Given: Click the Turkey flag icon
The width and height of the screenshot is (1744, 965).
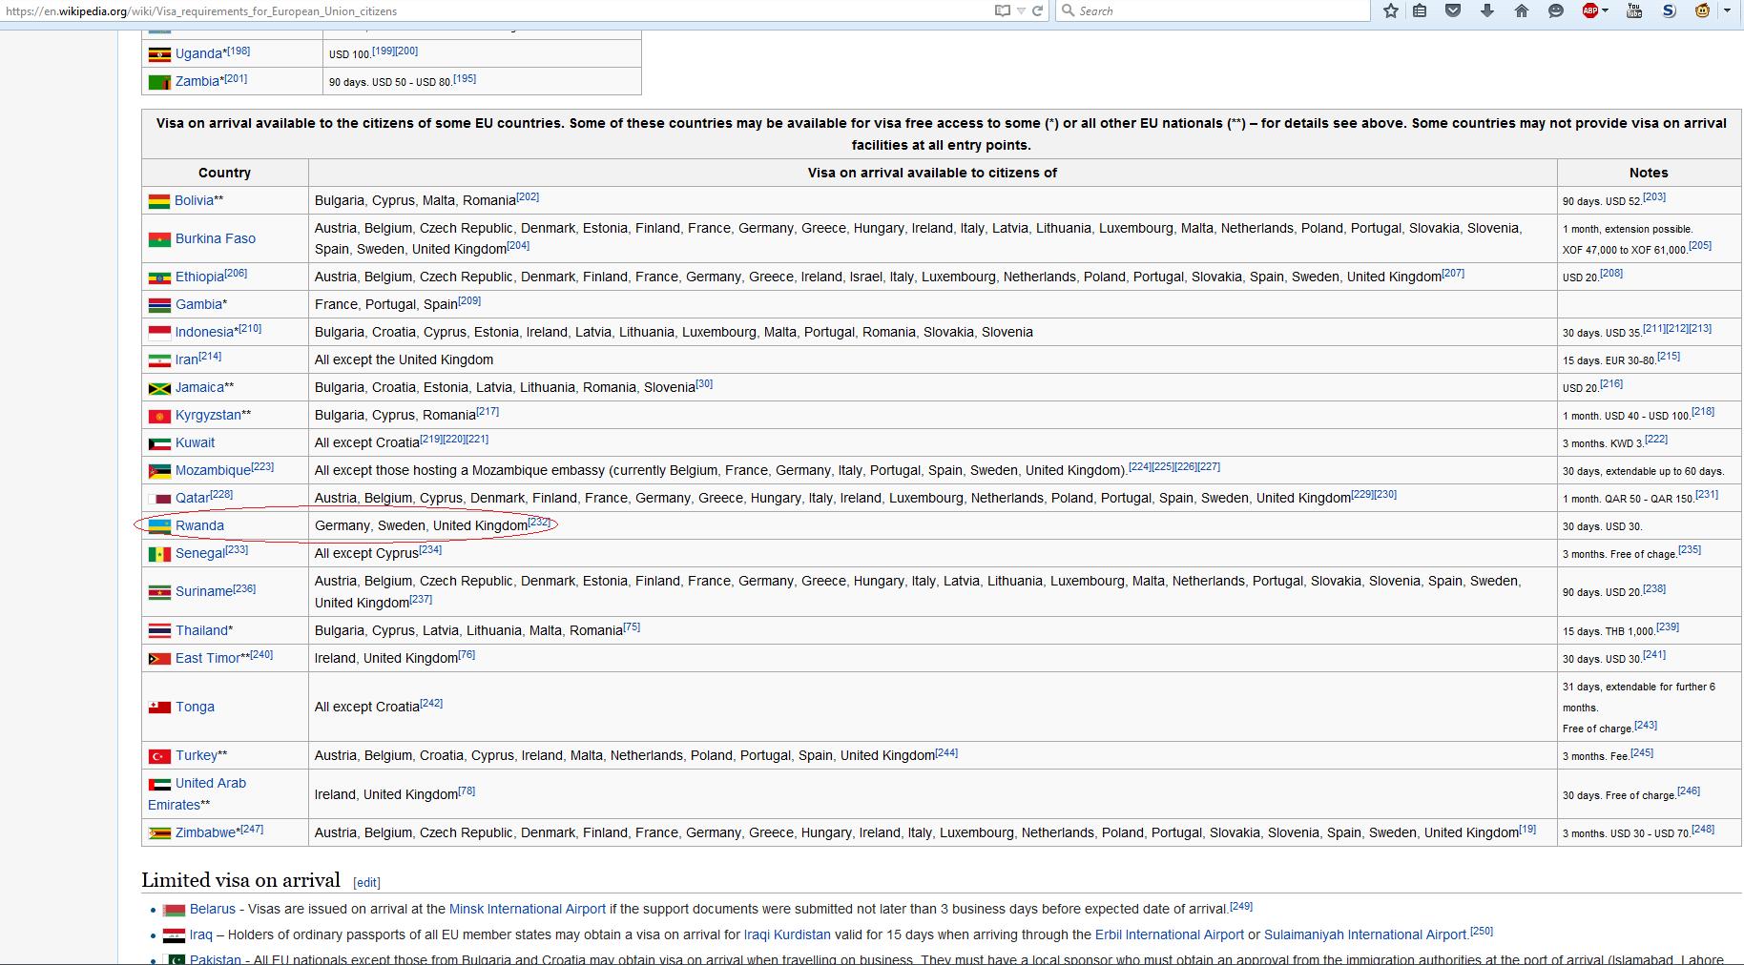Looking at the screenshot, I should [159, 756].
